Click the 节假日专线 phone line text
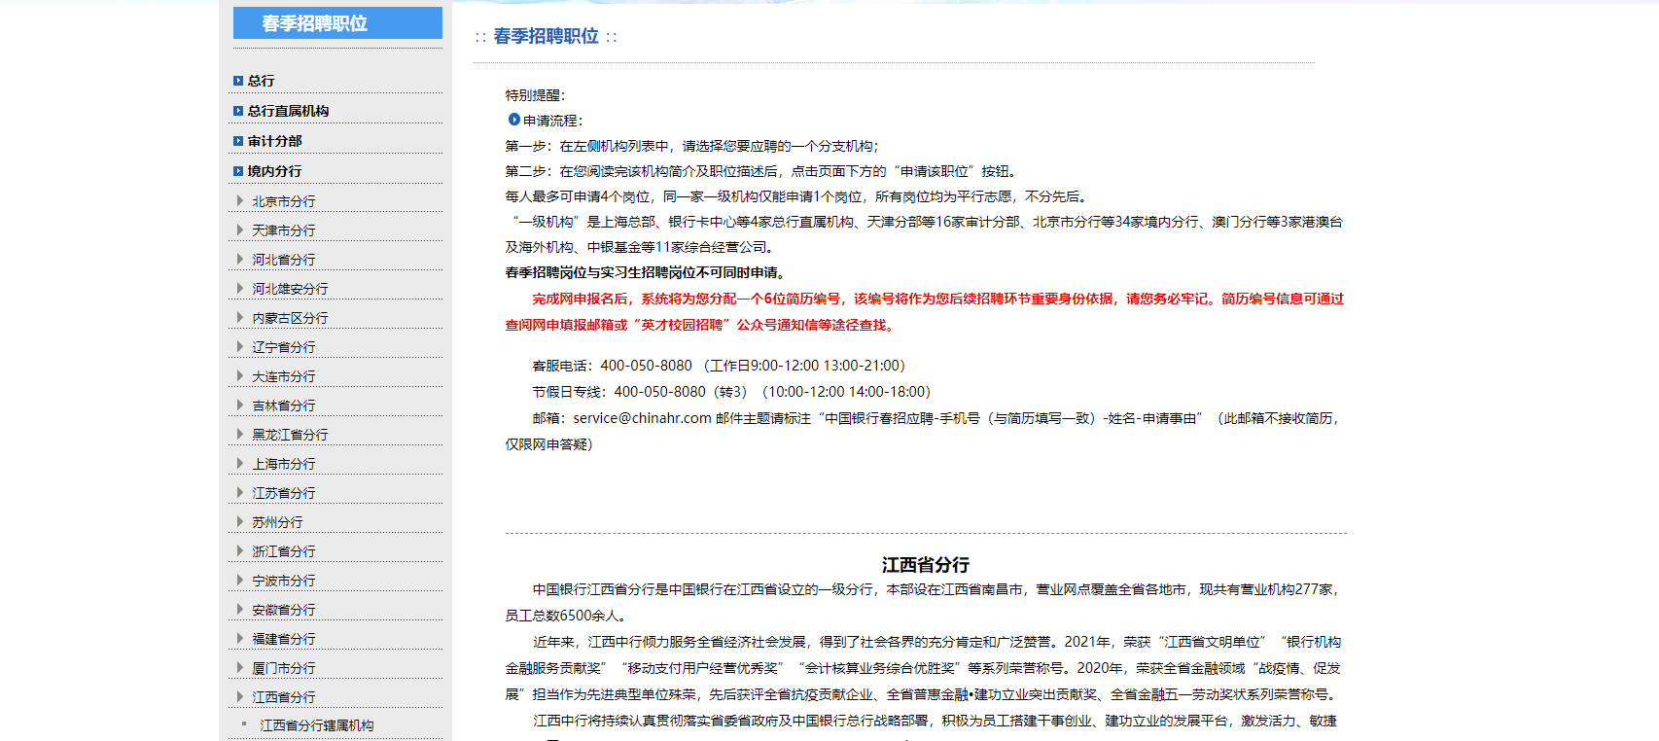Screen dimensions: 1659x741 tap(731, 392)
